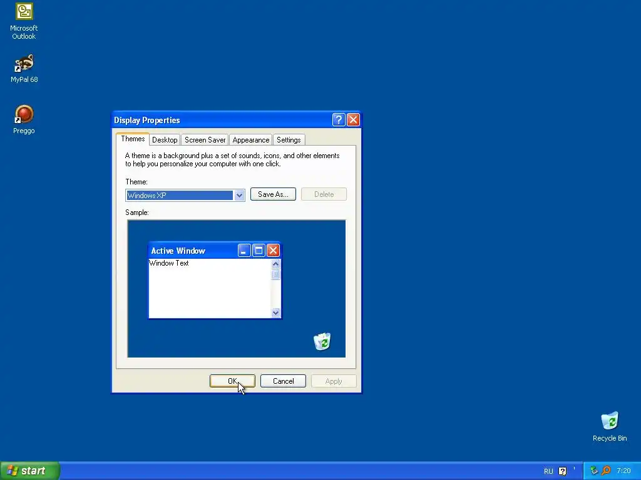641x480 pixels.
Task: Click the Apply button
Action: tap(334, 381)
